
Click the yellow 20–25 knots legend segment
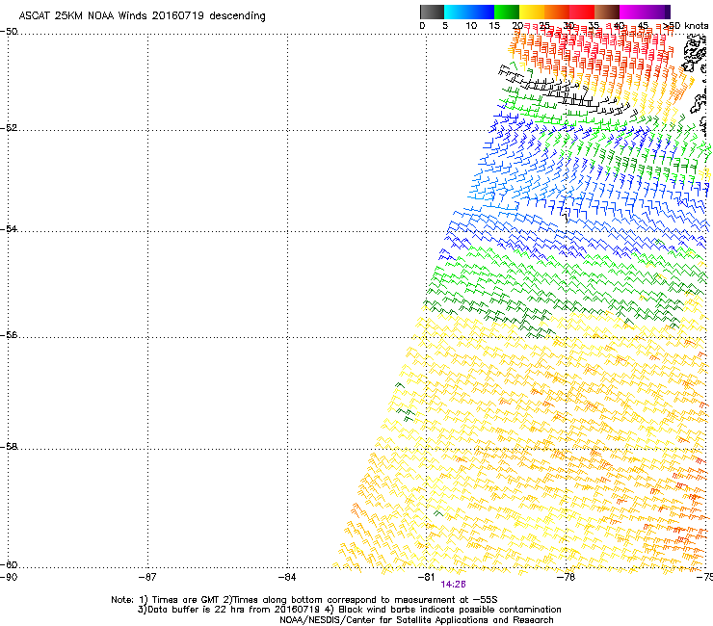pyautogui.click(x=533, y=12)
